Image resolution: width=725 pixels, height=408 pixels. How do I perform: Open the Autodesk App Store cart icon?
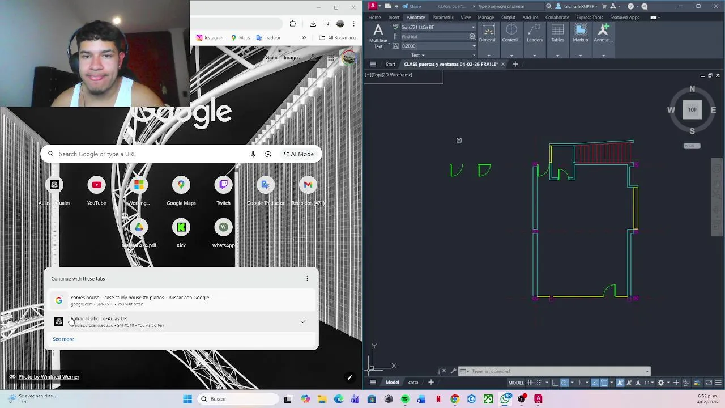604,6
